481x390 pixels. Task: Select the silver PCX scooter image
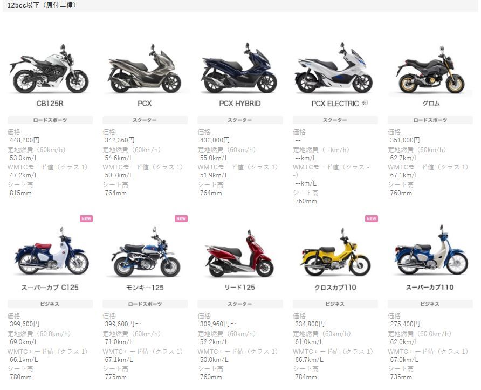[x=145, y=69]
